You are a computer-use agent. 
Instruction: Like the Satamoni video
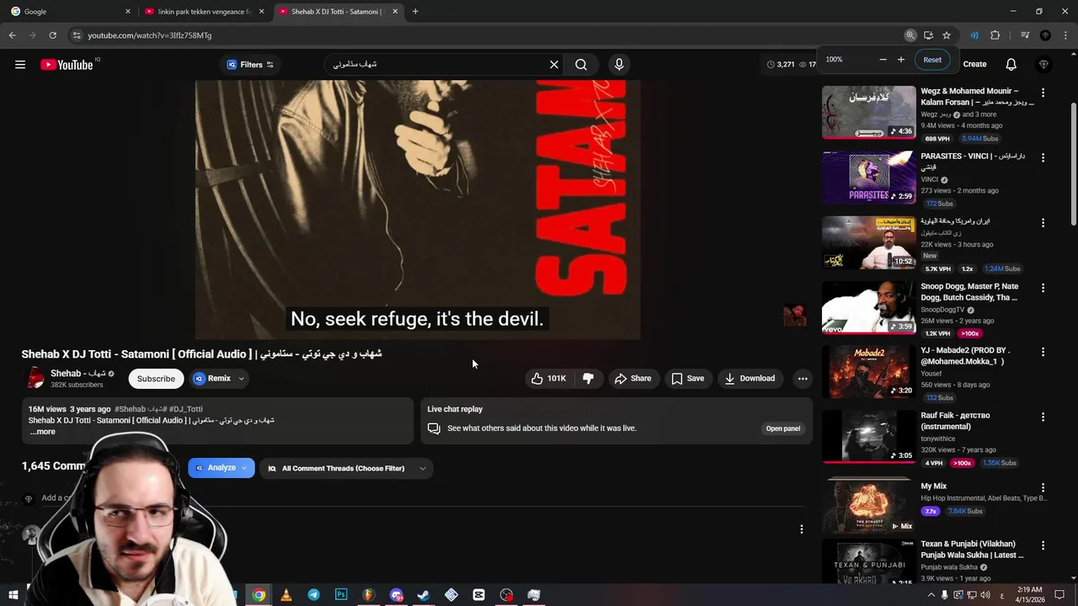tap(548, 379)
